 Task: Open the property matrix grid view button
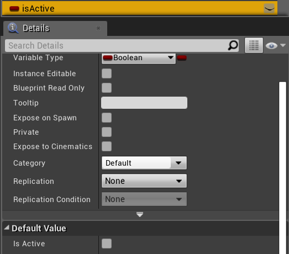pyautogui.click(x=254, y=45)
